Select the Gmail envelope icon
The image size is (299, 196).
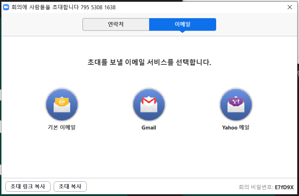click(149, 104)
